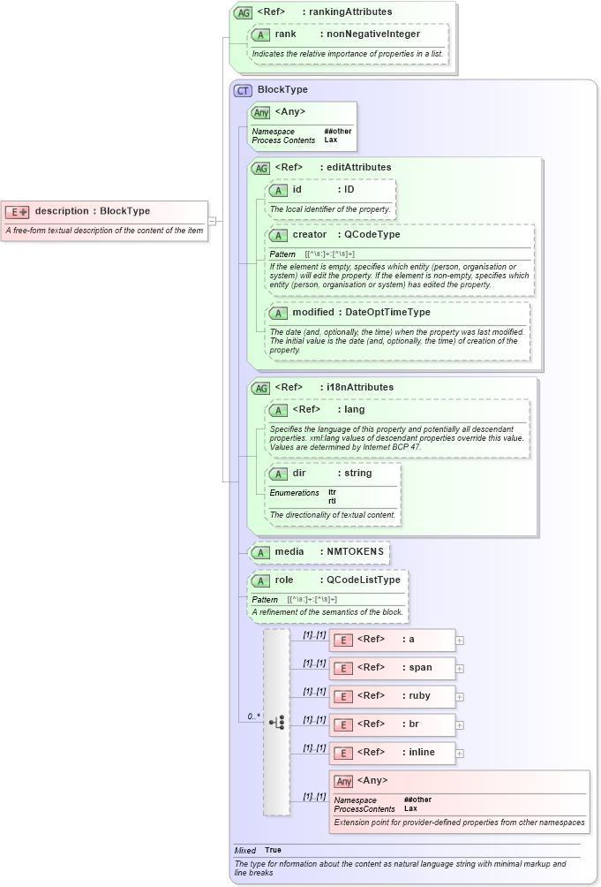The width and height of the screenshot is (601, 887).
Task: Click the E icon of br element
Action: coord(343,725)
